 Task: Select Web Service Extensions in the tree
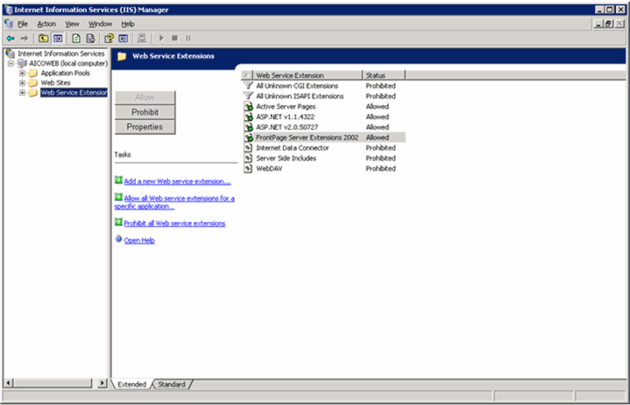point(74,93)
